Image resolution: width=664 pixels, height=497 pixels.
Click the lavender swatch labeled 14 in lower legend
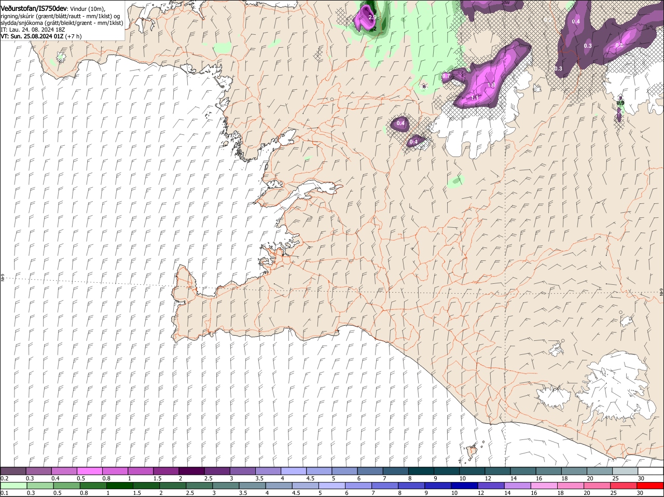coord(518,486)
